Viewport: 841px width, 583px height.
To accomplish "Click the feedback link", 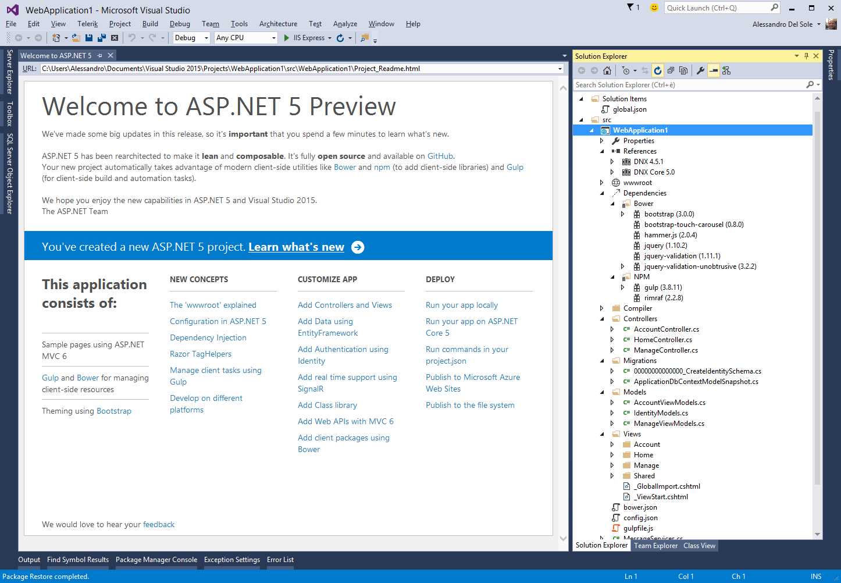I will [159, 524].
